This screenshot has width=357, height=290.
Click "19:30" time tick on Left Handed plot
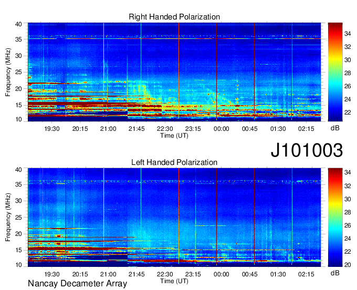click(x=51, y=274)
